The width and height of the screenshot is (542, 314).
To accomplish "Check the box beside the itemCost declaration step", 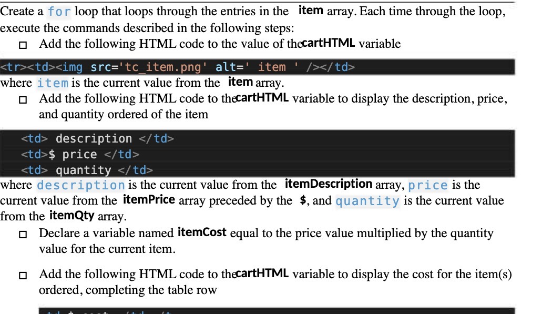I will click(22, 234).
